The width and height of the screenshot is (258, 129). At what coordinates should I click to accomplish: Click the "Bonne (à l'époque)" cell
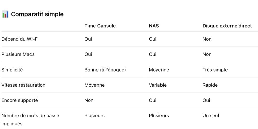click(x=105, y=70)
